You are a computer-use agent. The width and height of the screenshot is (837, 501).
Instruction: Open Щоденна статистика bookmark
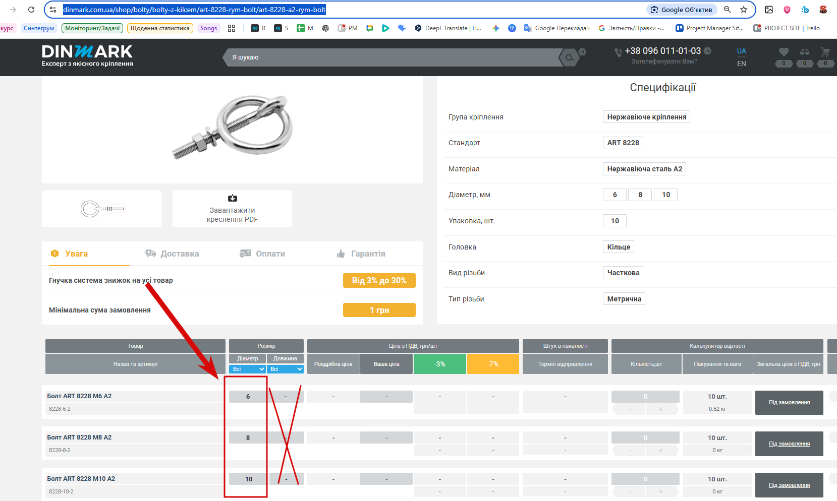pyautogui.click(x=160, y=28)
